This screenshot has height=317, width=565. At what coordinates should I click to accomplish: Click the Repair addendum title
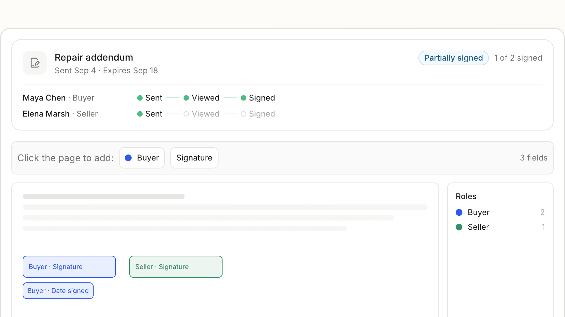tap(94, 57)
